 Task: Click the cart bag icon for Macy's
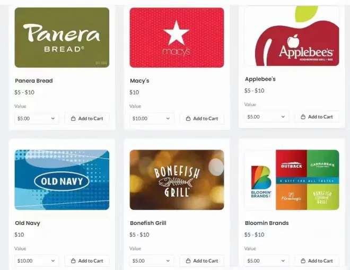(188, 118)
